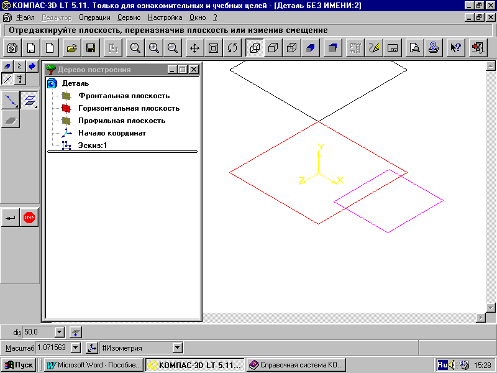
Task: Create a new blank document
Action: pyautogui.click(x=50, y=48)
